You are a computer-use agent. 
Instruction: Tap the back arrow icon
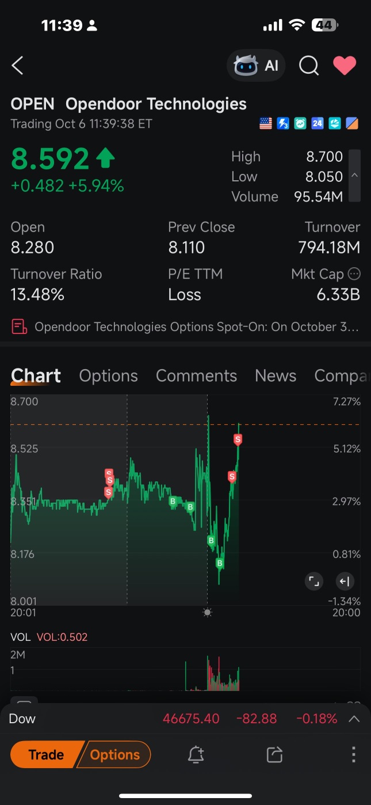[x=18, y=66]
